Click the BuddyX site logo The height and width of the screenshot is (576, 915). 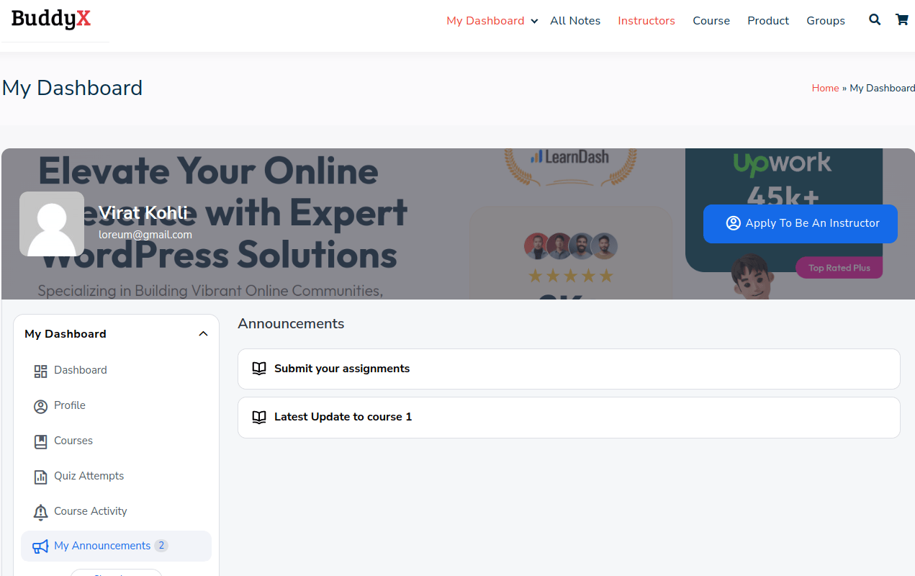click(x=51, y=19)
